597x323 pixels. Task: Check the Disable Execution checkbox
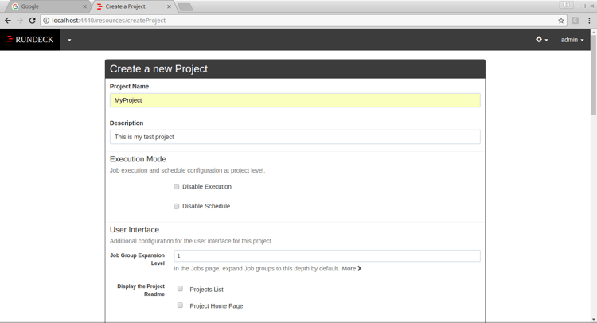point(176,186)
